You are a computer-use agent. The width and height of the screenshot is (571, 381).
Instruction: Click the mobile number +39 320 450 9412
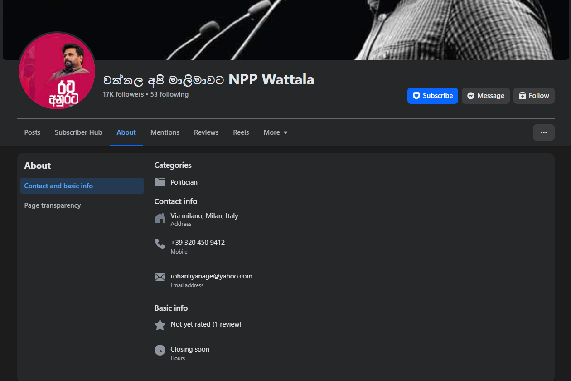[x=198, y=243]
